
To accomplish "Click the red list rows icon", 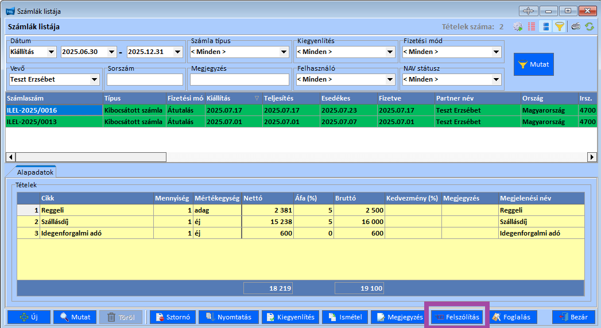I will click(531, 26).
